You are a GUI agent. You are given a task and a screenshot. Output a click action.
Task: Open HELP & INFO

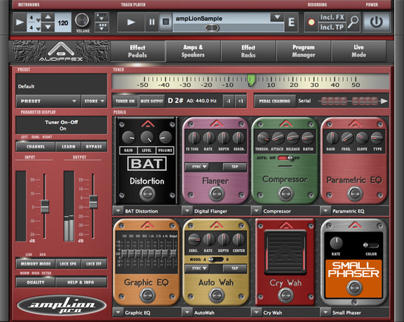coord(81,282)
